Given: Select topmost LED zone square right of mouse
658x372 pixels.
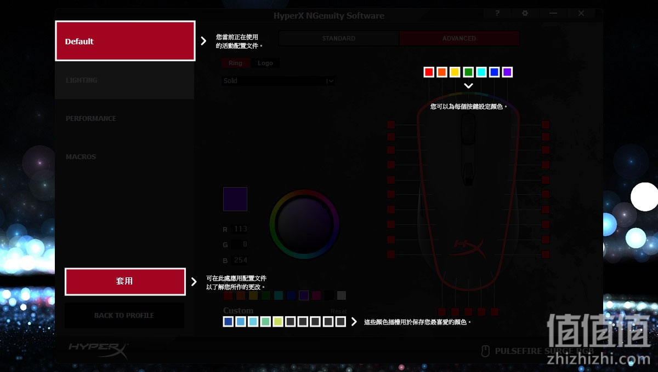Looking at the screenshot, I should [546, 125].
